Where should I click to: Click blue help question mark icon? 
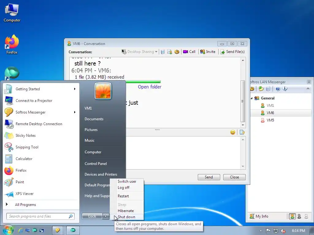[x=278, y=89]
